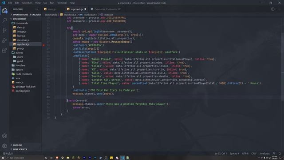Open the Terminal menu
The image size is (284, 160).
pos(62,3)
